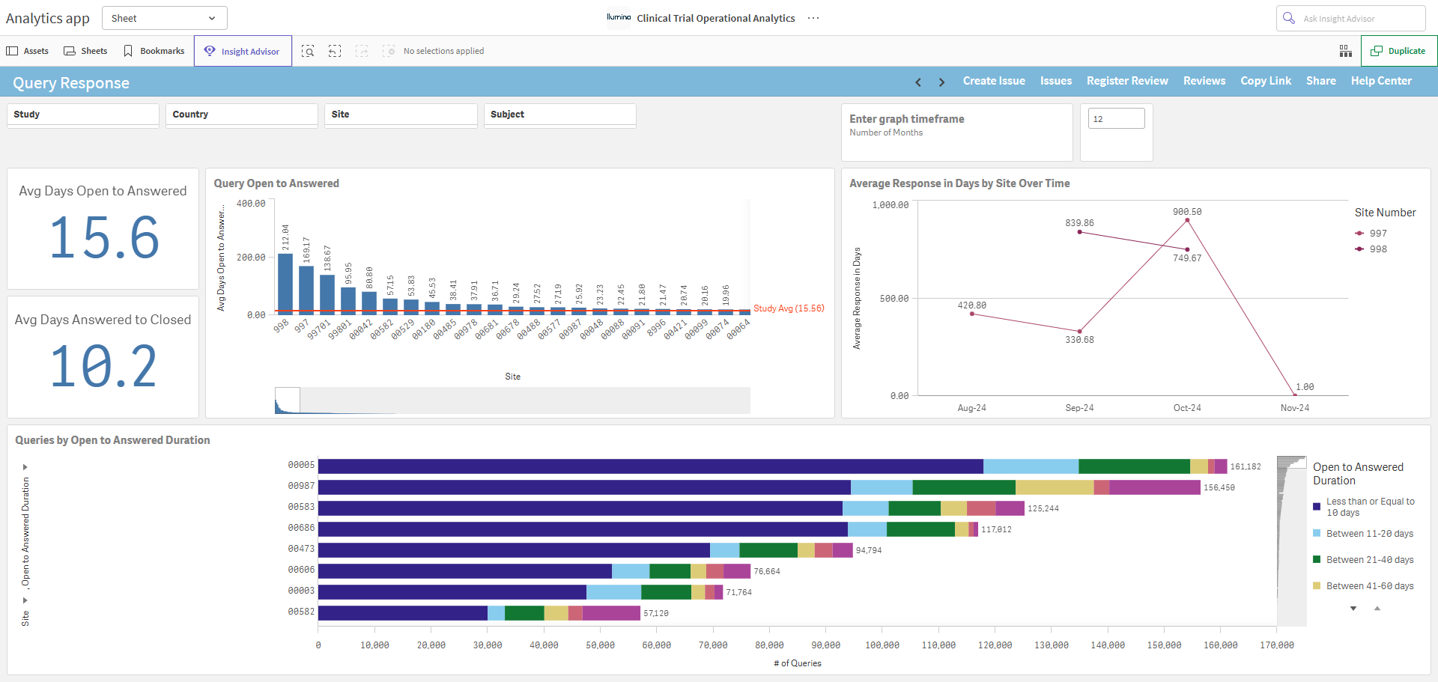Image resolution: width=1438 pixels, height=682 pixels.
Task: Click the Study Avg (15.56) reference label
Action: [789, 308]
